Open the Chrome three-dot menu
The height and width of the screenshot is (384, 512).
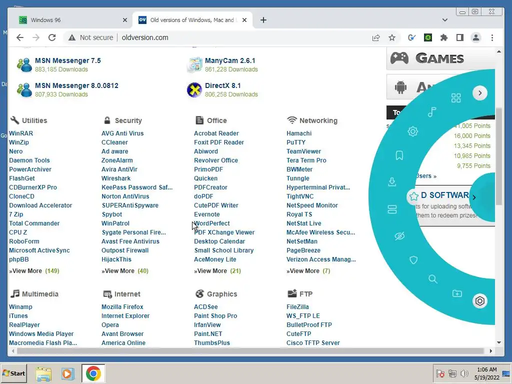(x=492, y=38)
